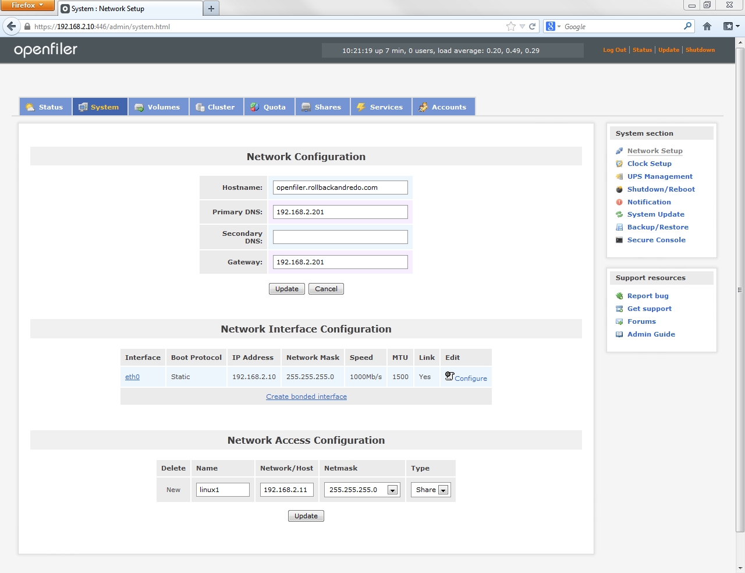Open the Firefox application menu
This screenshot has width=745, height=573.
(27, 5)
